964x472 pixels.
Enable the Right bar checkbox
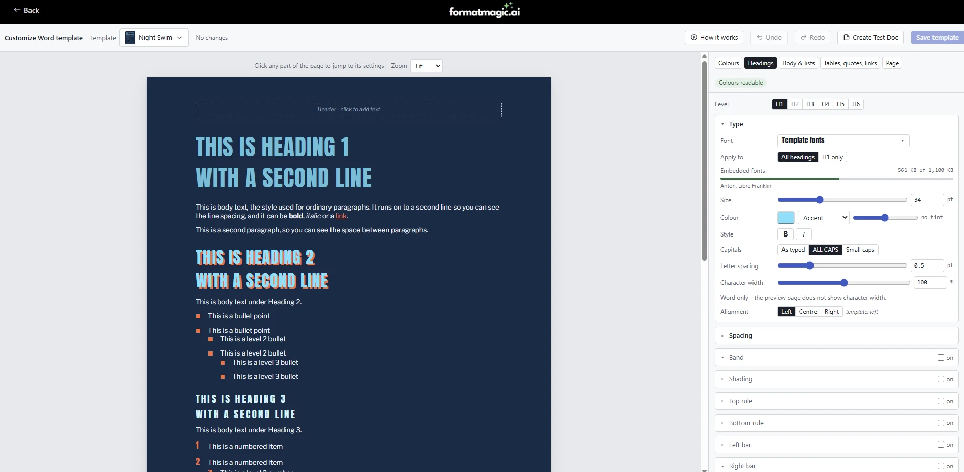[941, 466]
